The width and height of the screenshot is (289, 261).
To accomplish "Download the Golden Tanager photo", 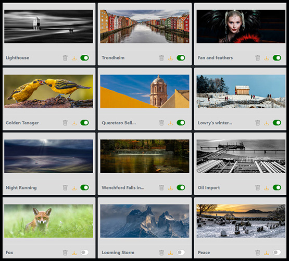I will point(74,123).
